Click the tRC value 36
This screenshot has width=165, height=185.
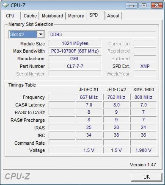point(143,135)
